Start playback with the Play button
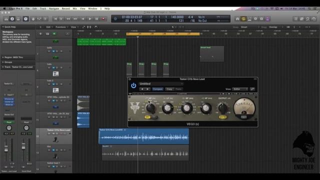The height and width of the screenshot is (180, 320). [90, 19]
